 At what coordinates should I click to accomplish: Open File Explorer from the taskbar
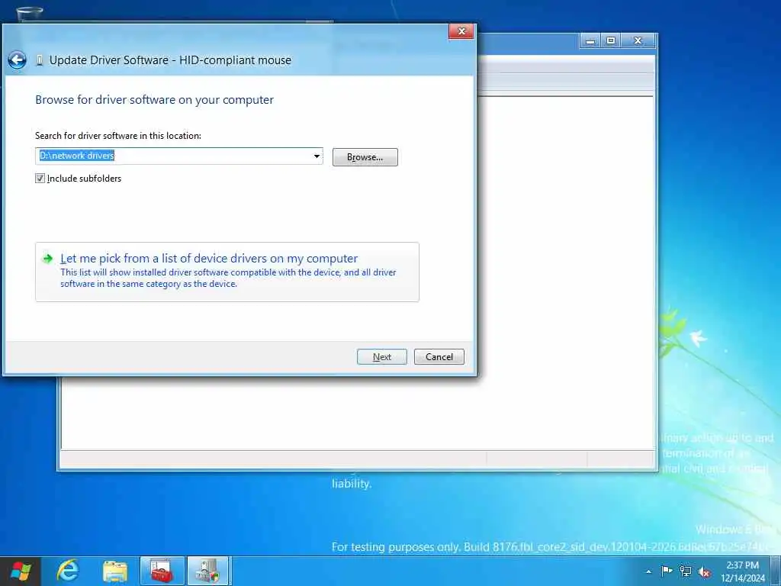pos(115,572)
